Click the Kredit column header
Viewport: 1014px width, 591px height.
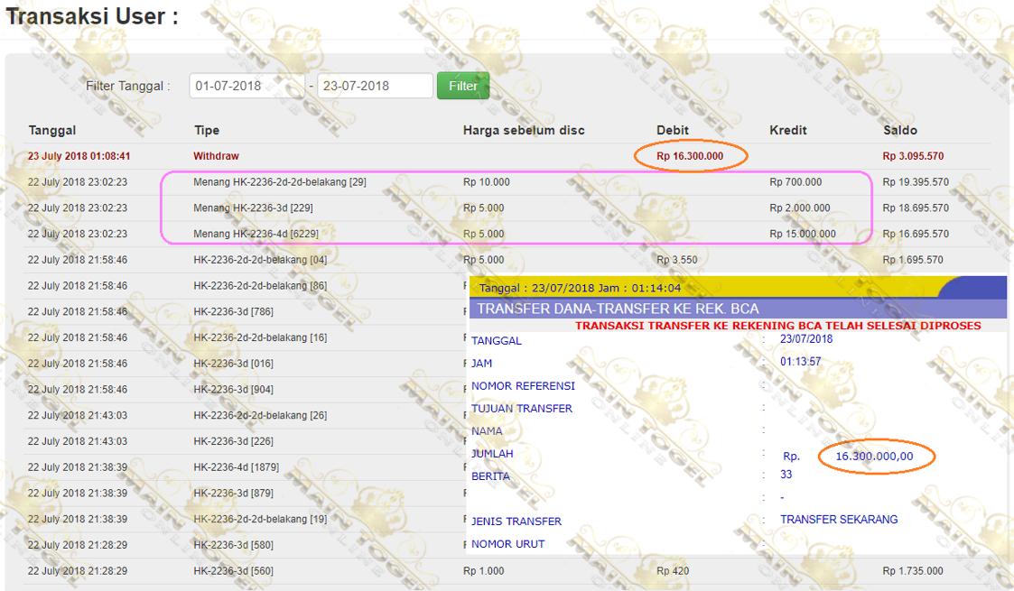coord(789,130)
